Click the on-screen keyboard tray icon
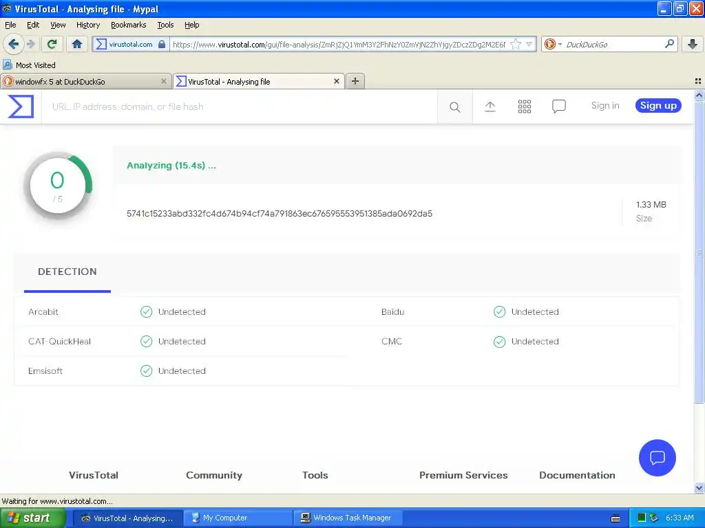The image size is (705, 528). click(615, 518)
